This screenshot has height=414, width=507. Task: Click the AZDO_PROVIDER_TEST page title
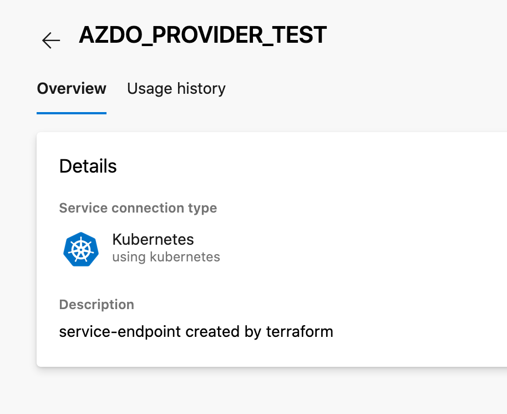[x=202, y=34]
